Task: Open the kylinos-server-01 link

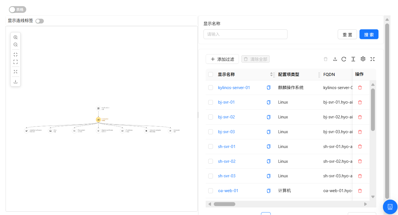Action: coord(234,88)
